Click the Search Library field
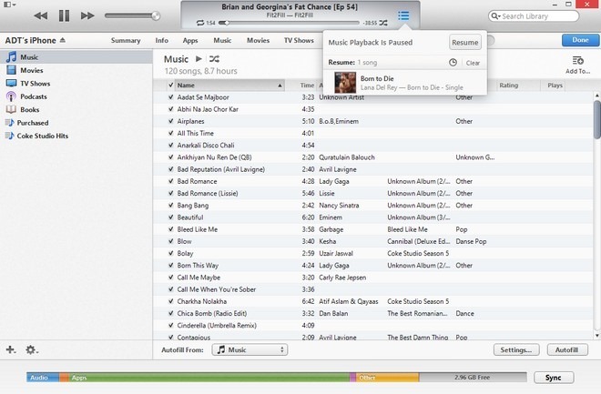 coord(534,16)
